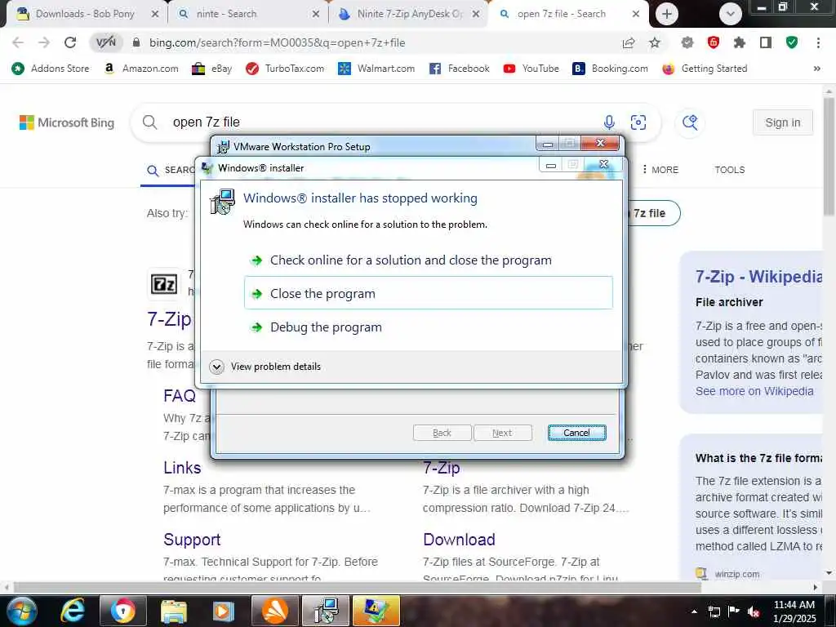This screenshot has width=836, height=627.
Task: Expand the tab search dropdown arrow
Action: [731, 14]
